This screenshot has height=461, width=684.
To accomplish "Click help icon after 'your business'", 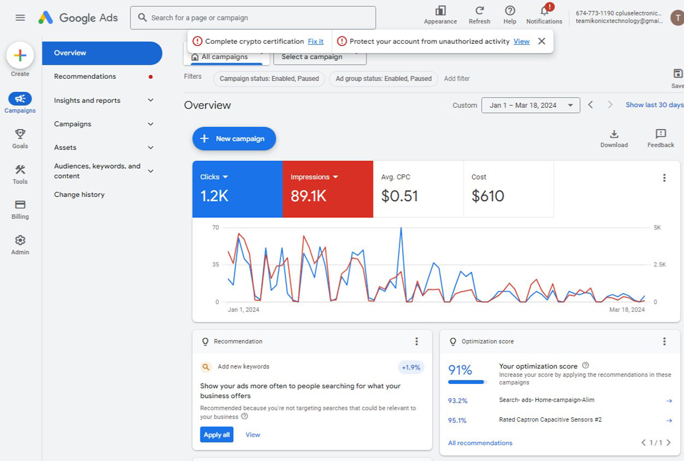I will tap(245, 417).
